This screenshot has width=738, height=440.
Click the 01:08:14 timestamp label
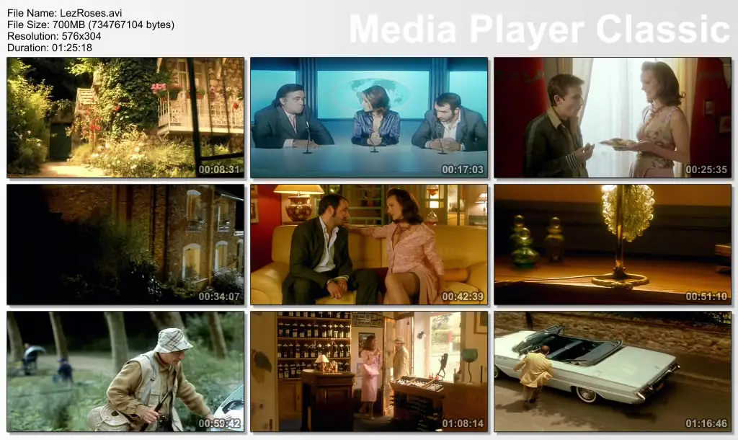click(463, 423)
